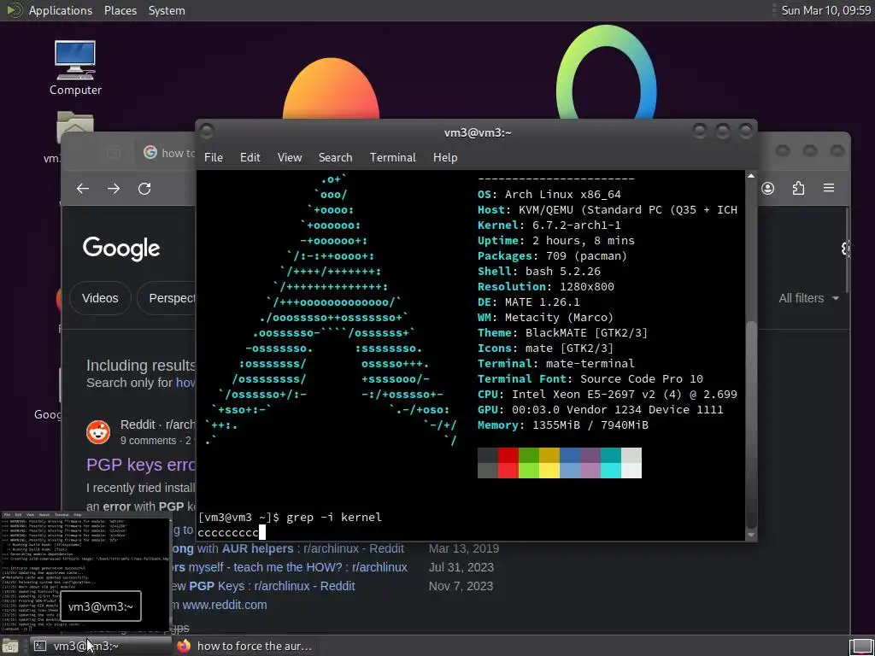The width and height of the screenshot is (875, 656).
Task: Open the terminal File menu
Action: point(213,157)
